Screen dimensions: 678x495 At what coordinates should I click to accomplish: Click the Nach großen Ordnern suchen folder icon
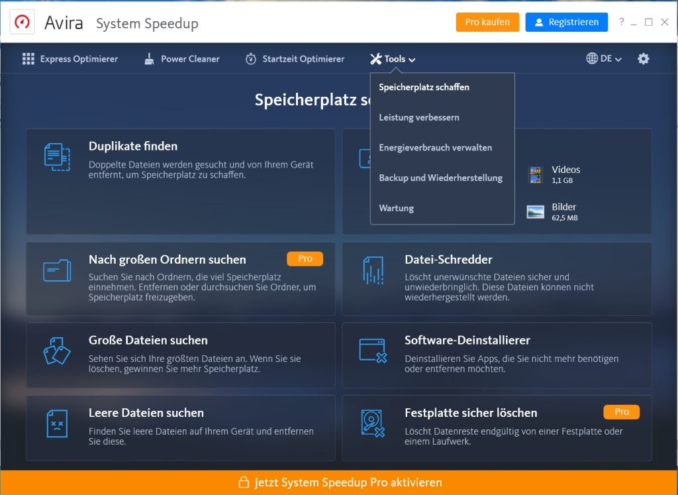point(57,270)
